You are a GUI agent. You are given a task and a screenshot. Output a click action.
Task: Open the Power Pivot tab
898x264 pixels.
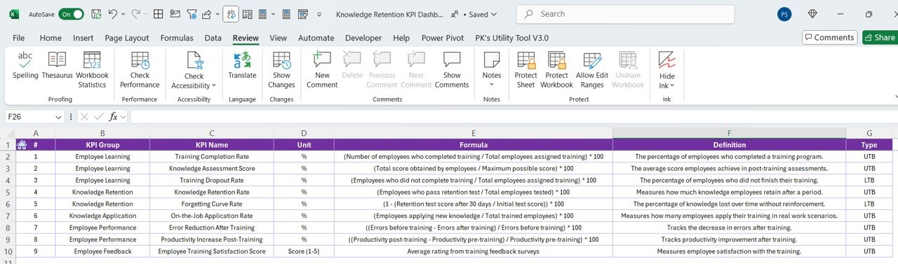tap(443, 38)
